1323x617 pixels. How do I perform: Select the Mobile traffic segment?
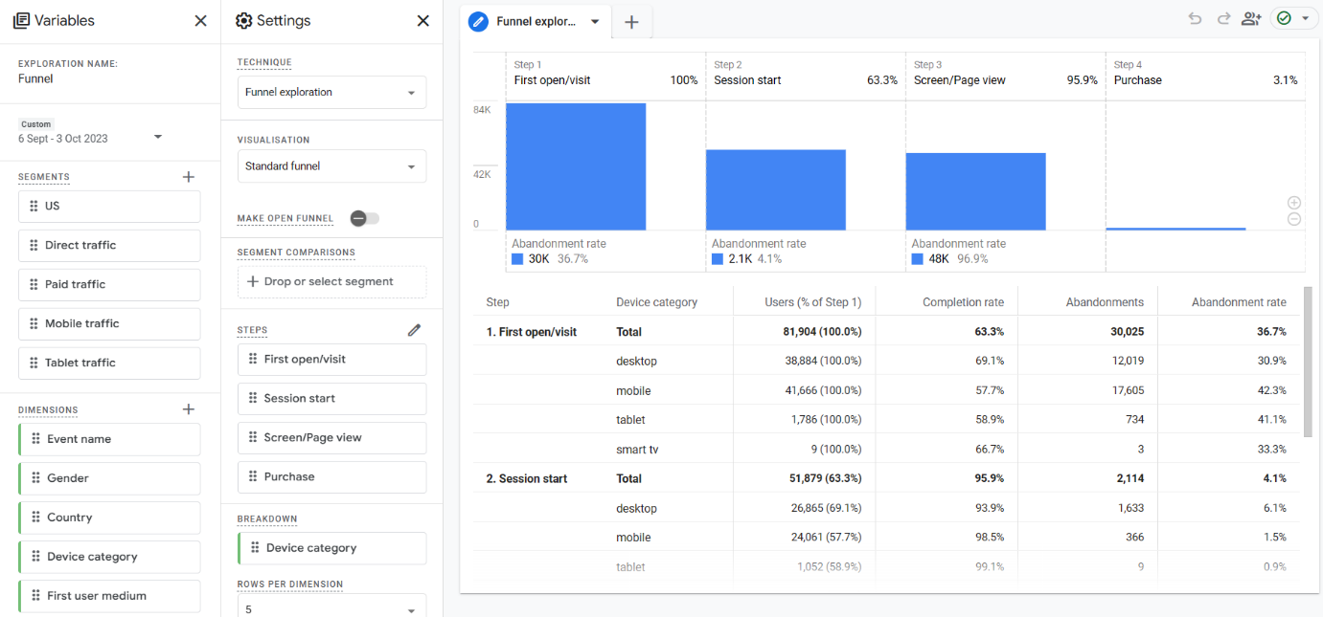click(109, 323)
